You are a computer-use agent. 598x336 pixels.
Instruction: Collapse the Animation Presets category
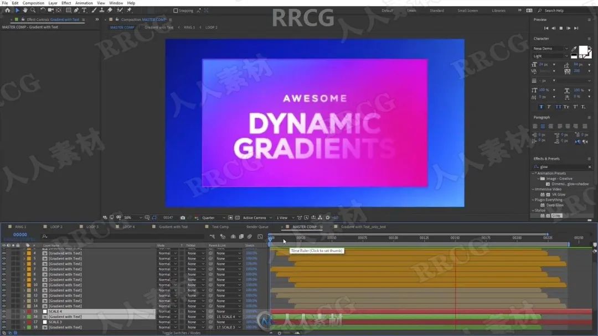[534, 174]
